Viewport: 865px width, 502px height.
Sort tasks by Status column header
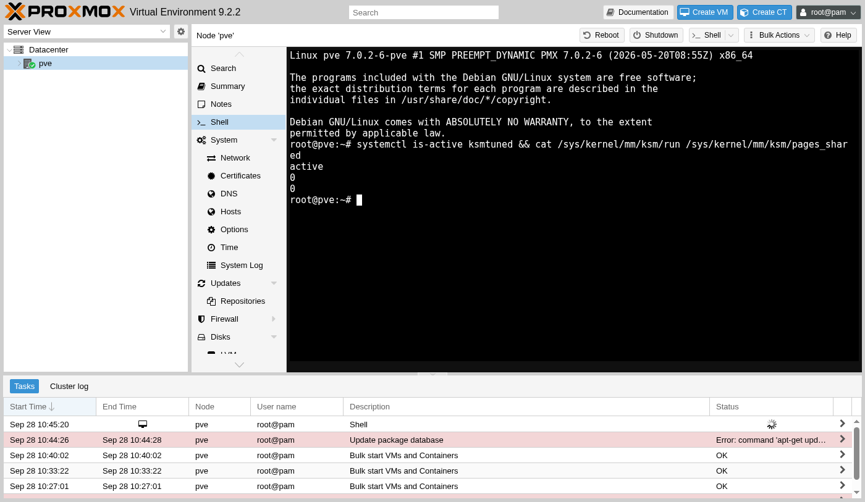tap(772, 407)
